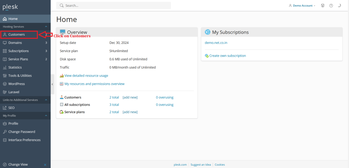This screenshot has height=168, width=349.
Task: Open the help question mark icon
Action: (331, 5)
